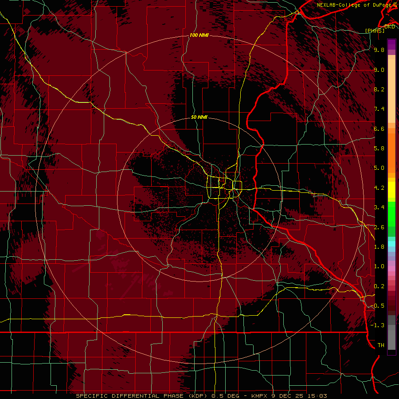Click the "NEXLAB-College of DuPage" header text
The width and height of the screenshot is (399, 399).
[354, 5]
